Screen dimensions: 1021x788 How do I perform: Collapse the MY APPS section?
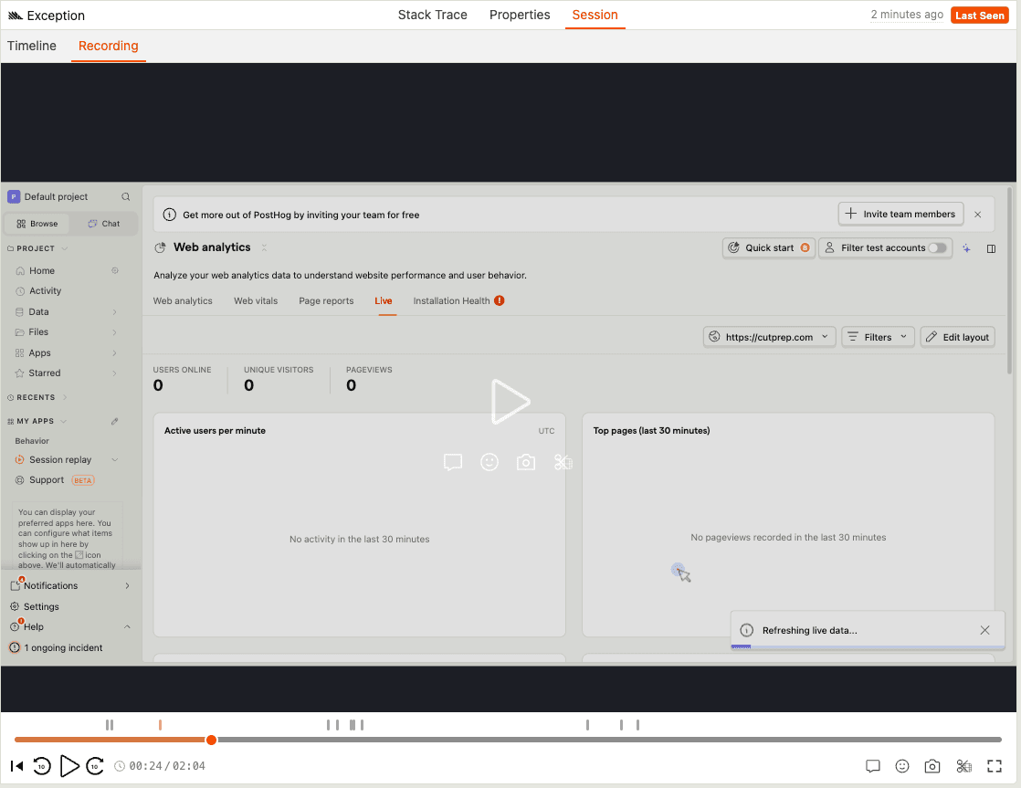click(37, 421)
